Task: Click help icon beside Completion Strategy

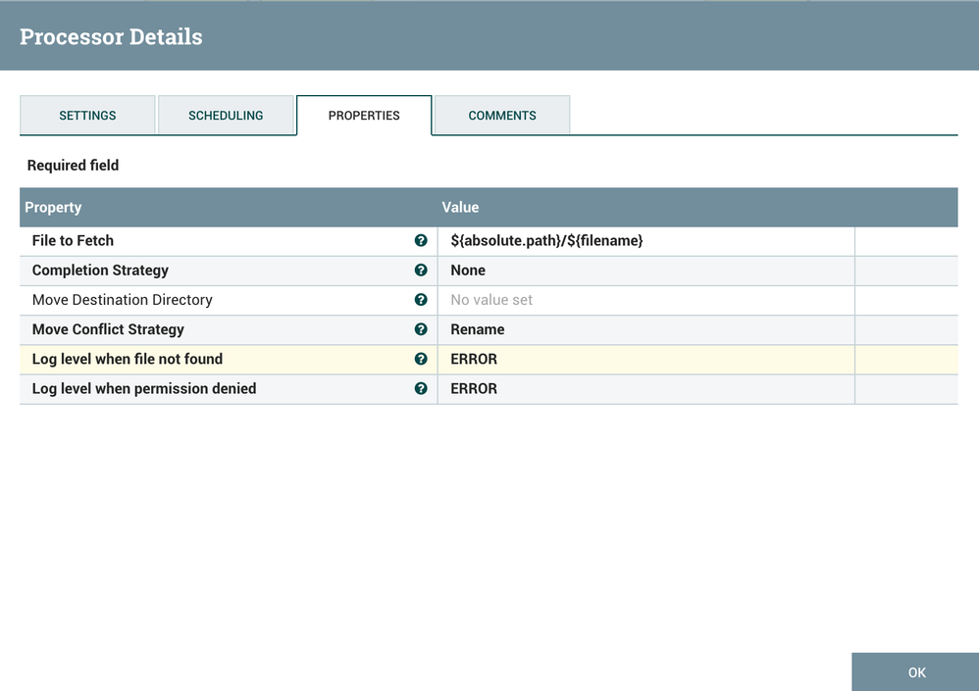Action: (x=421, y=271)
